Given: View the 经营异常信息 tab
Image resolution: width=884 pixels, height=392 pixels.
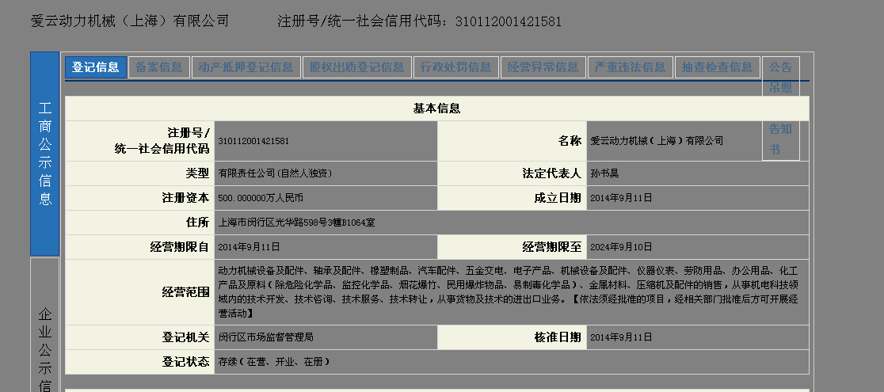Looking at the screenshot, I should tap(543, 67).
